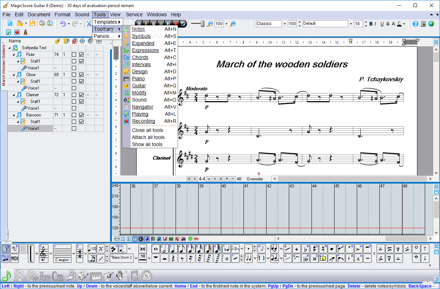Toggle the checked box in Oboe row

point(81,75)
